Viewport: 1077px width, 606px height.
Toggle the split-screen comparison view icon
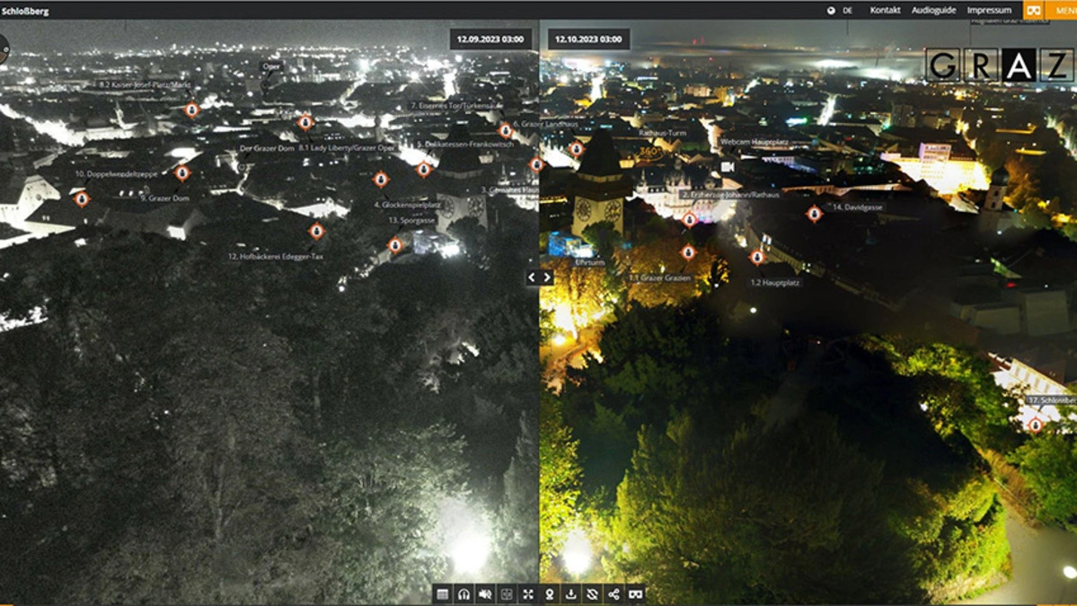click(x=507, y=594)
